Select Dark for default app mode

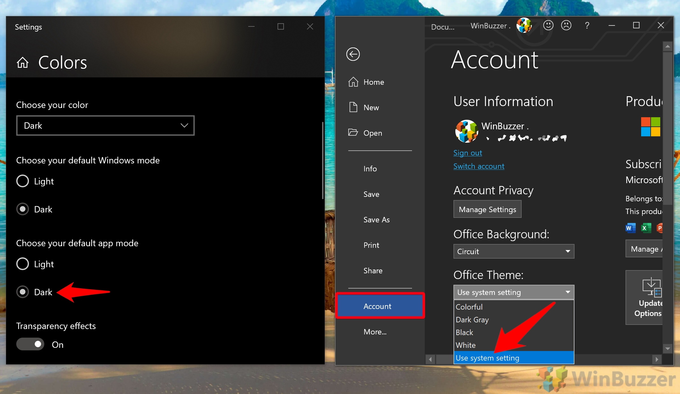point(23,292)
